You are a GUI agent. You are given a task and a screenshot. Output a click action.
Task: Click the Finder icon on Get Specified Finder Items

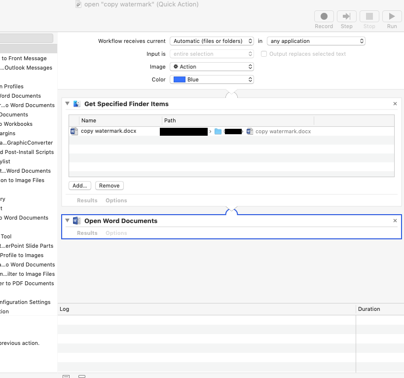coord(76,104)
